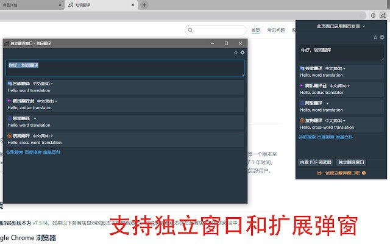Expand the 阿里翻译 language arrow in extension popup
390x244 pixels.
pos(327,104)
